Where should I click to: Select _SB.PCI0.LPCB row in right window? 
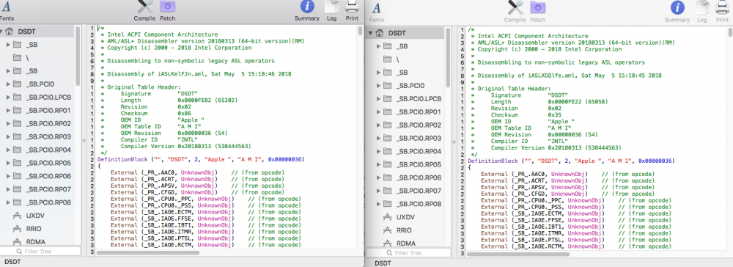[x=405, y=99]
